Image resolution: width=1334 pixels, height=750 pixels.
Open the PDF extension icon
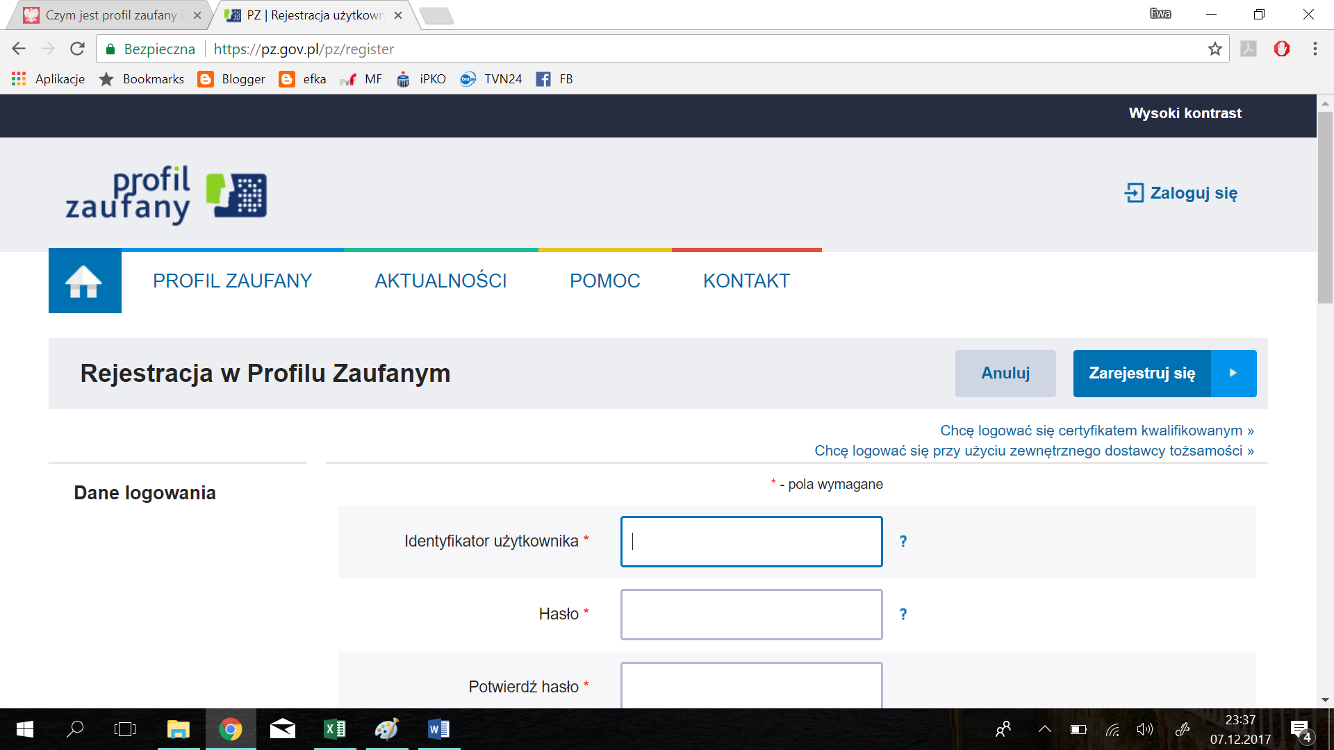1249,49
